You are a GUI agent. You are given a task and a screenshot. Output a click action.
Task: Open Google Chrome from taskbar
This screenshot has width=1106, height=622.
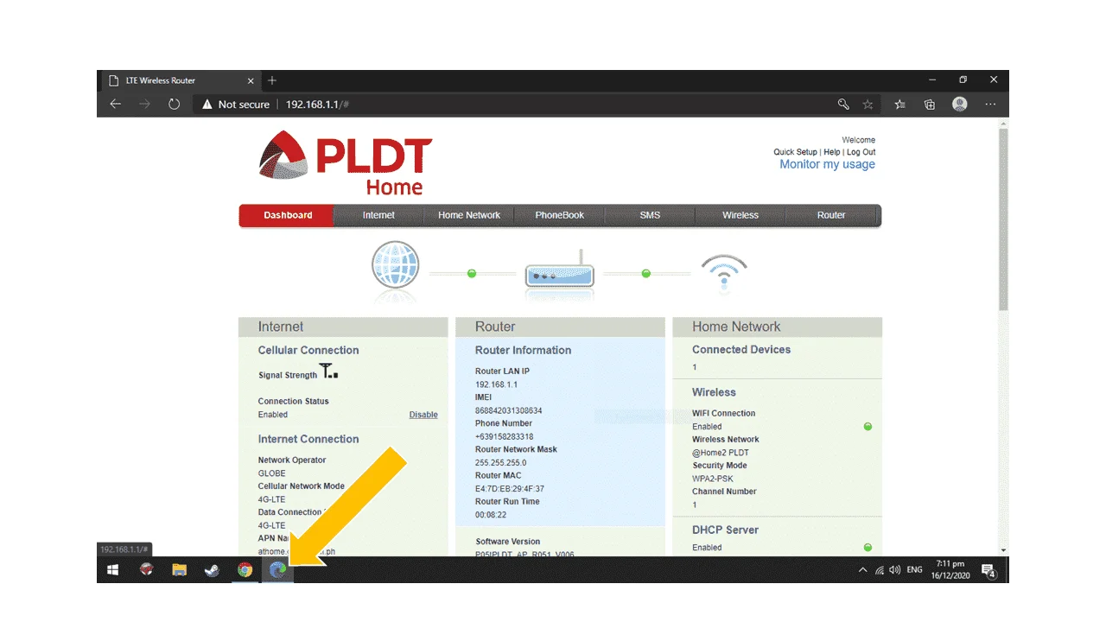pyautogui.click(x=245, y=570)
